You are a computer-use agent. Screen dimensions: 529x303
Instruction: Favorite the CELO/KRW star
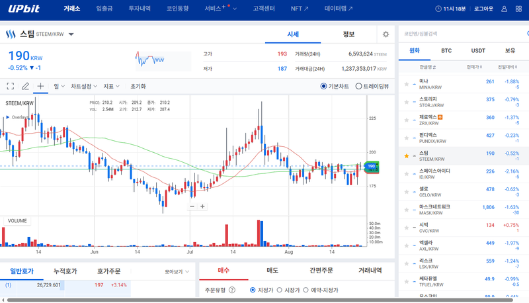tap(407, 192)
